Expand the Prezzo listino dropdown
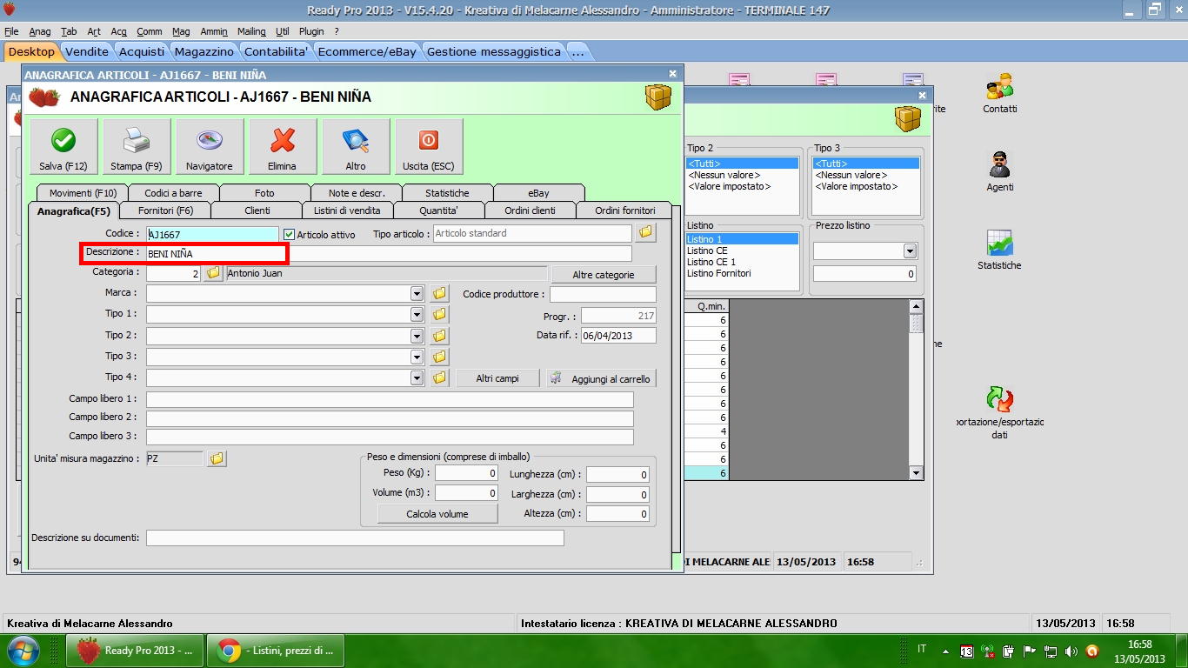This screenshot has width=1188, height=668. click(x=910, y=251)
